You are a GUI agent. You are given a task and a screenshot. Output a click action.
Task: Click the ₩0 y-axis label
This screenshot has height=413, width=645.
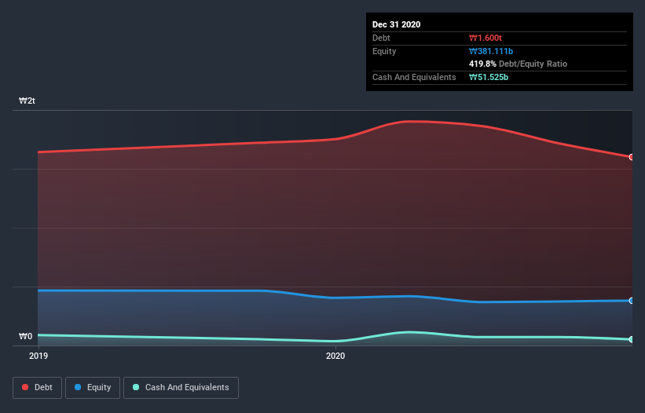coord(25,336)
